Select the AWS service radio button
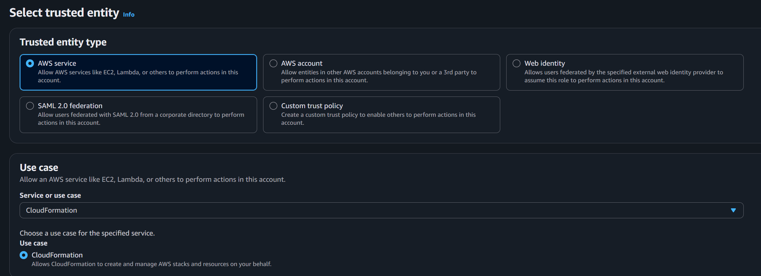This screenshot has width=761, height=276. tap(30, 63)
